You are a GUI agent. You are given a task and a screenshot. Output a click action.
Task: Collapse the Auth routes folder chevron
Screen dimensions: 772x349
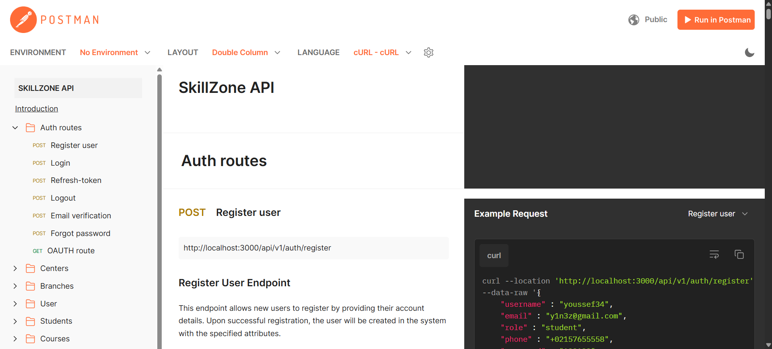point(15,127)
